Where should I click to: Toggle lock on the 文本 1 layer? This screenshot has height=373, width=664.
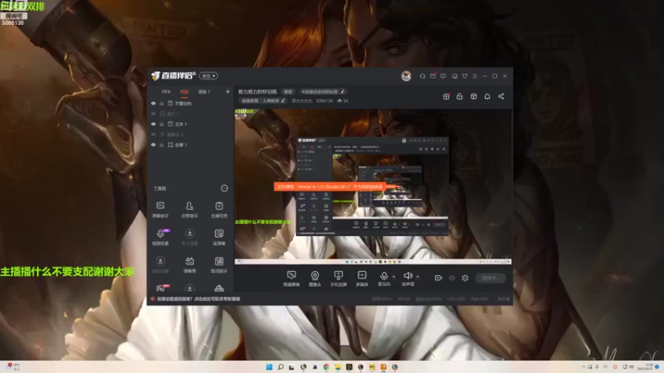(162, 124)
